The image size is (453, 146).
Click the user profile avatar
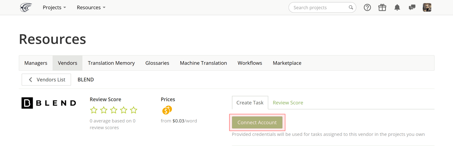point(427,8)
